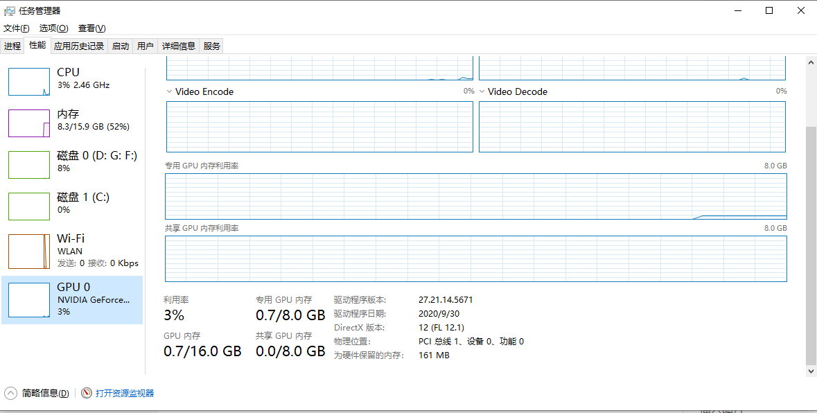Open the 打开资源监视器 link
This screenshot has height=413, width=817.
coord(125,393)
